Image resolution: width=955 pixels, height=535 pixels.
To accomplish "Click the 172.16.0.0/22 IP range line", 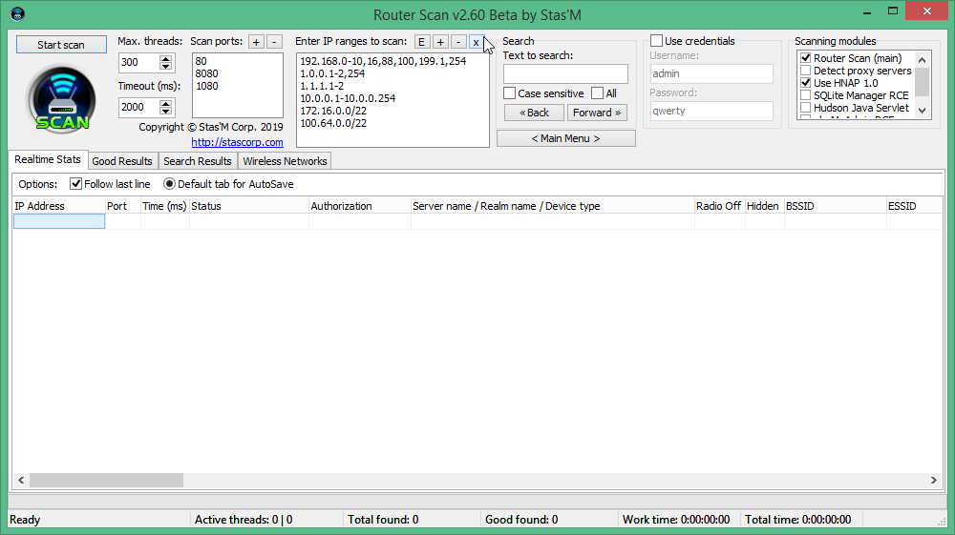I will [x=333, y=111].
